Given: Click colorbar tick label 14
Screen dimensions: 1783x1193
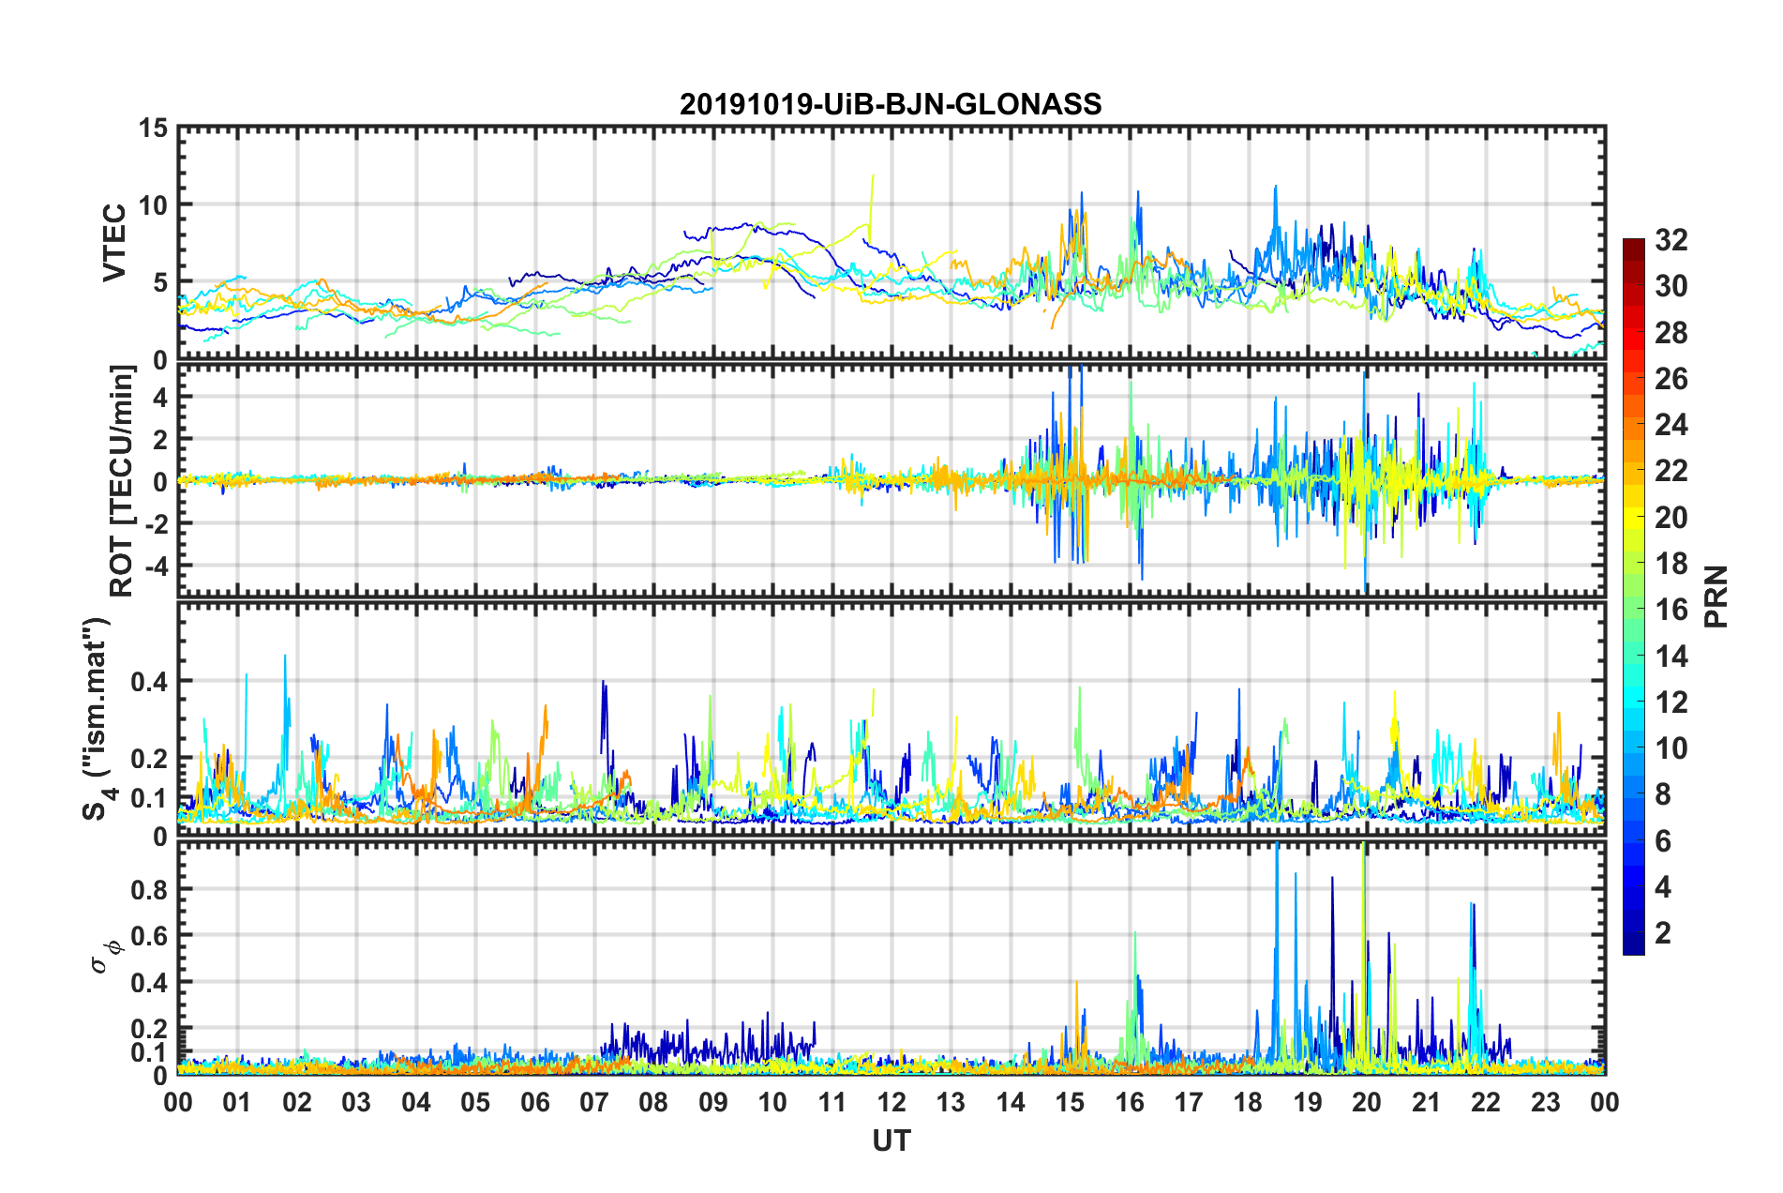Looking at the screenshot, I should [1671, 657].
